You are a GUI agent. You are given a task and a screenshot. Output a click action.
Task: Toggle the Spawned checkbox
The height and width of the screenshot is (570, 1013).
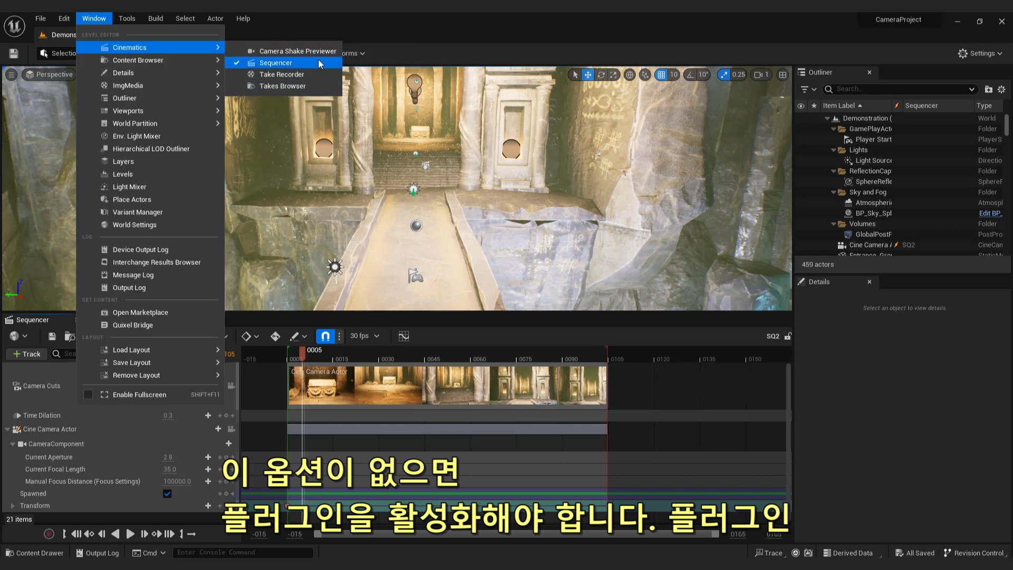(167, 494)
